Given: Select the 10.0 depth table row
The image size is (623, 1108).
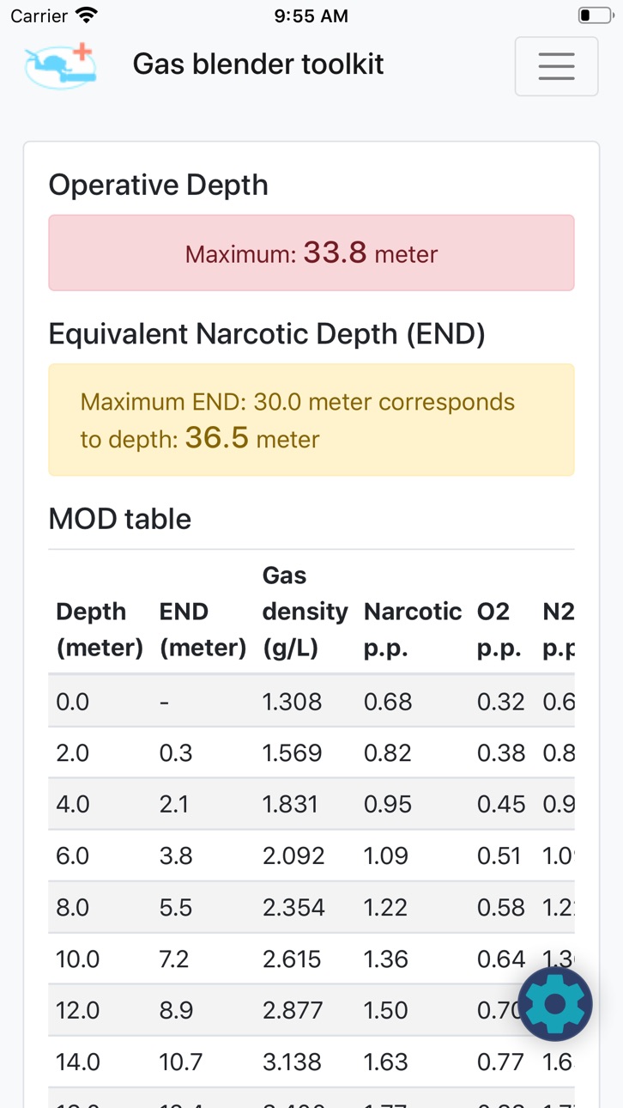Looking at the screenshot, I should coord(311,959).
